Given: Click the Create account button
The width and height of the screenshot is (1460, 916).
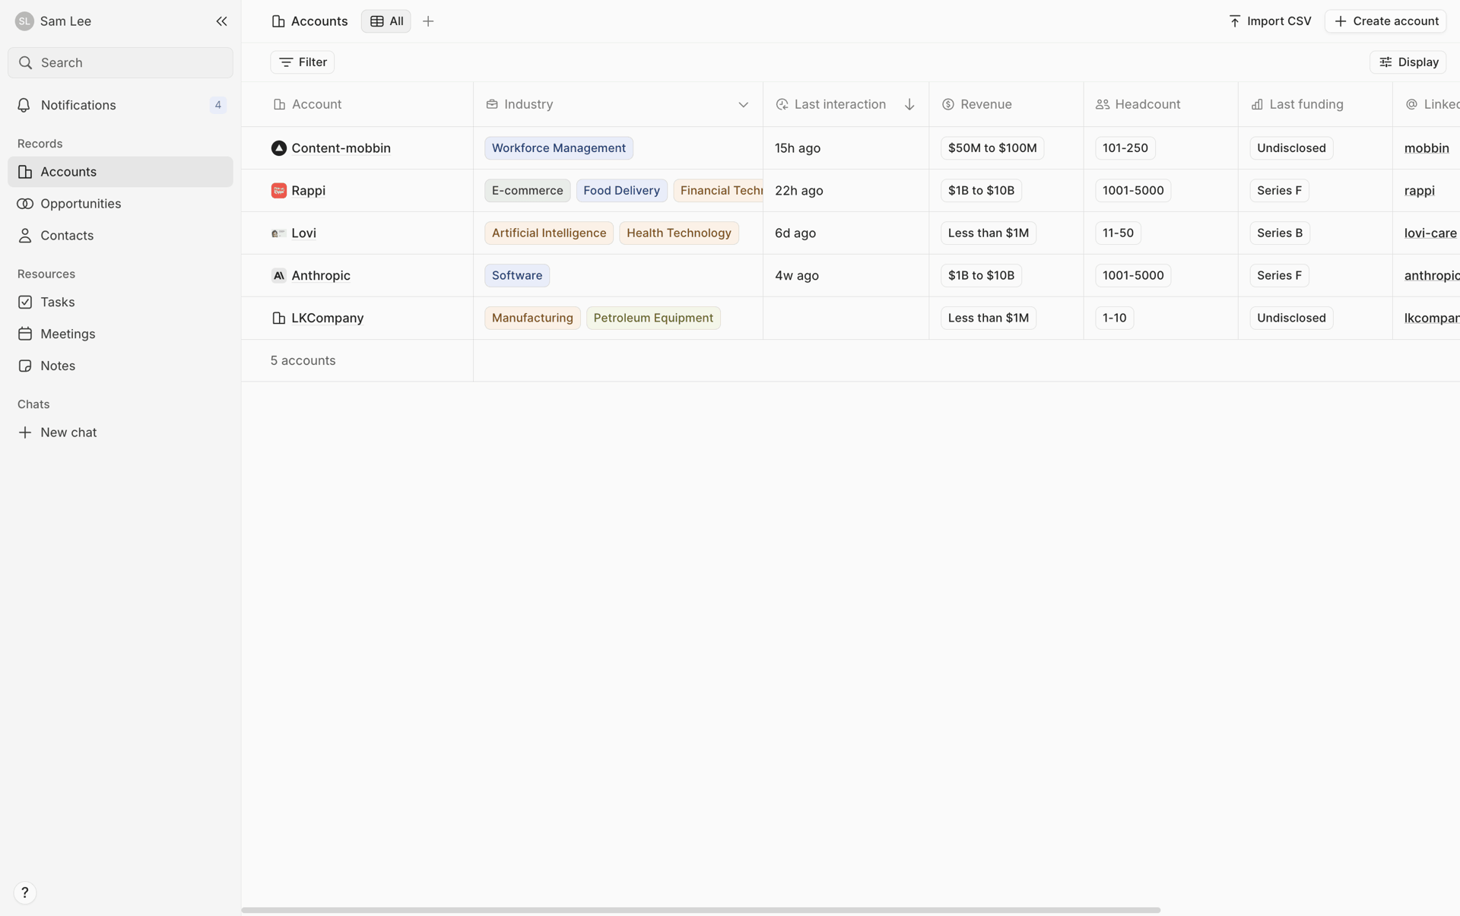Looking at the screenshot, I should coord(1385,21).
